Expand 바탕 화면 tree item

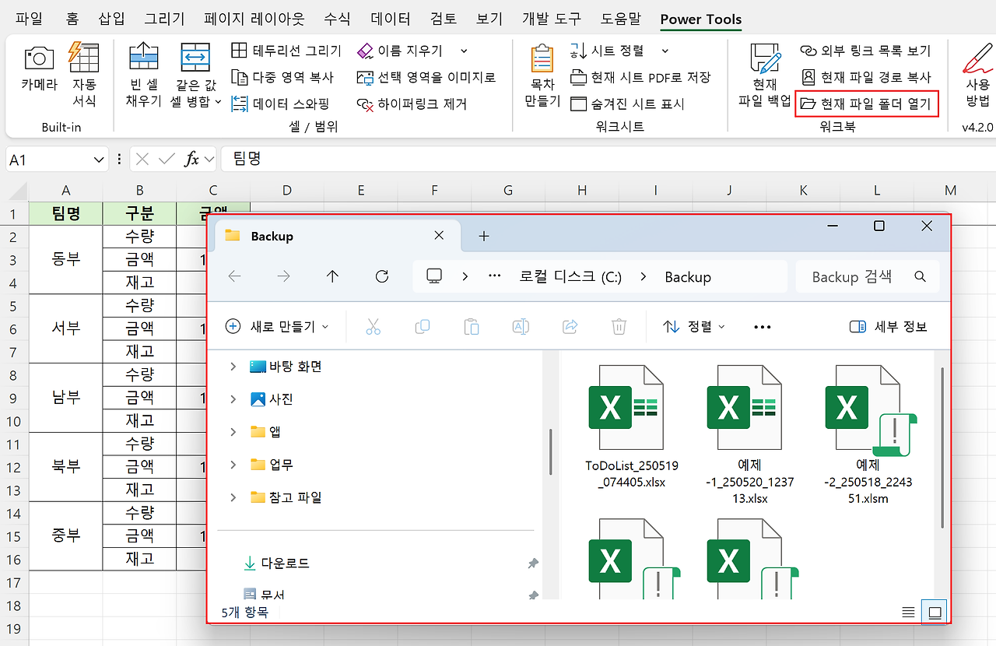point(233,367)
